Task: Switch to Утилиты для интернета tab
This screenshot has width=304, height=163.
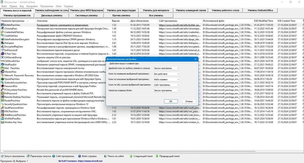Action: click(x=156, y=10)
